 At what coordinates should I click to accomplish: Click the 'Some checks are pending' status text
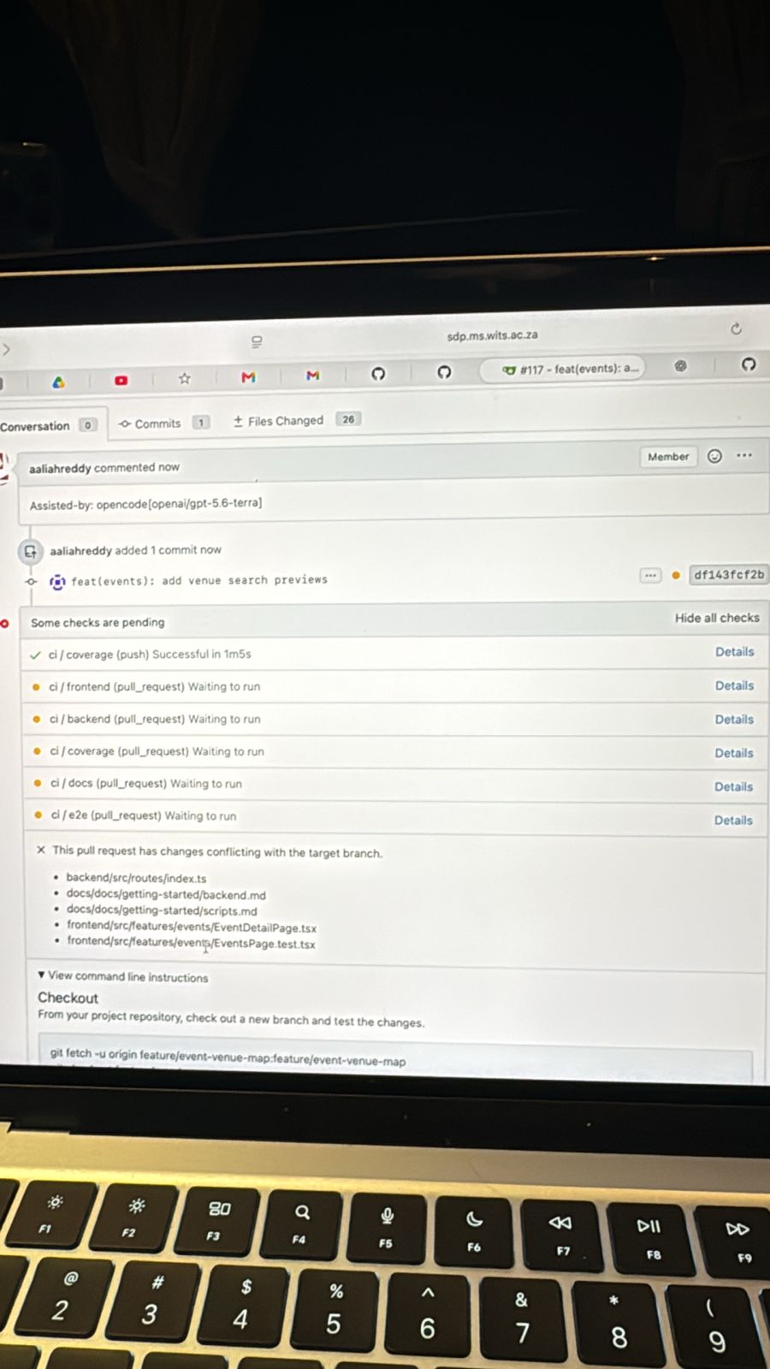click(x=98, y=623)
